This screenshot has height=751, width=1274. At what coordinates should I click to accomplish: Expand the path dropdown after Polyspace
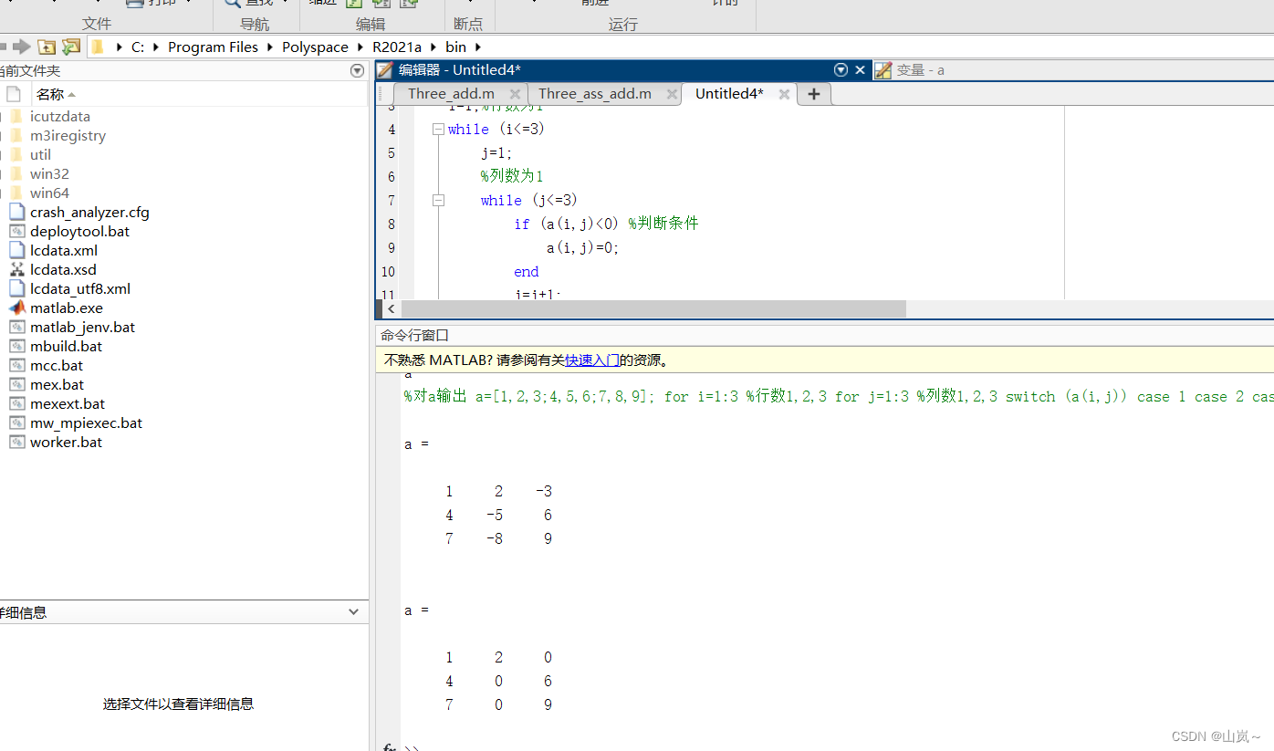click(x=360, y=47)
